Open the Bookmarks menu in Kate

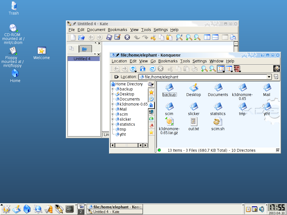(117, 30)
